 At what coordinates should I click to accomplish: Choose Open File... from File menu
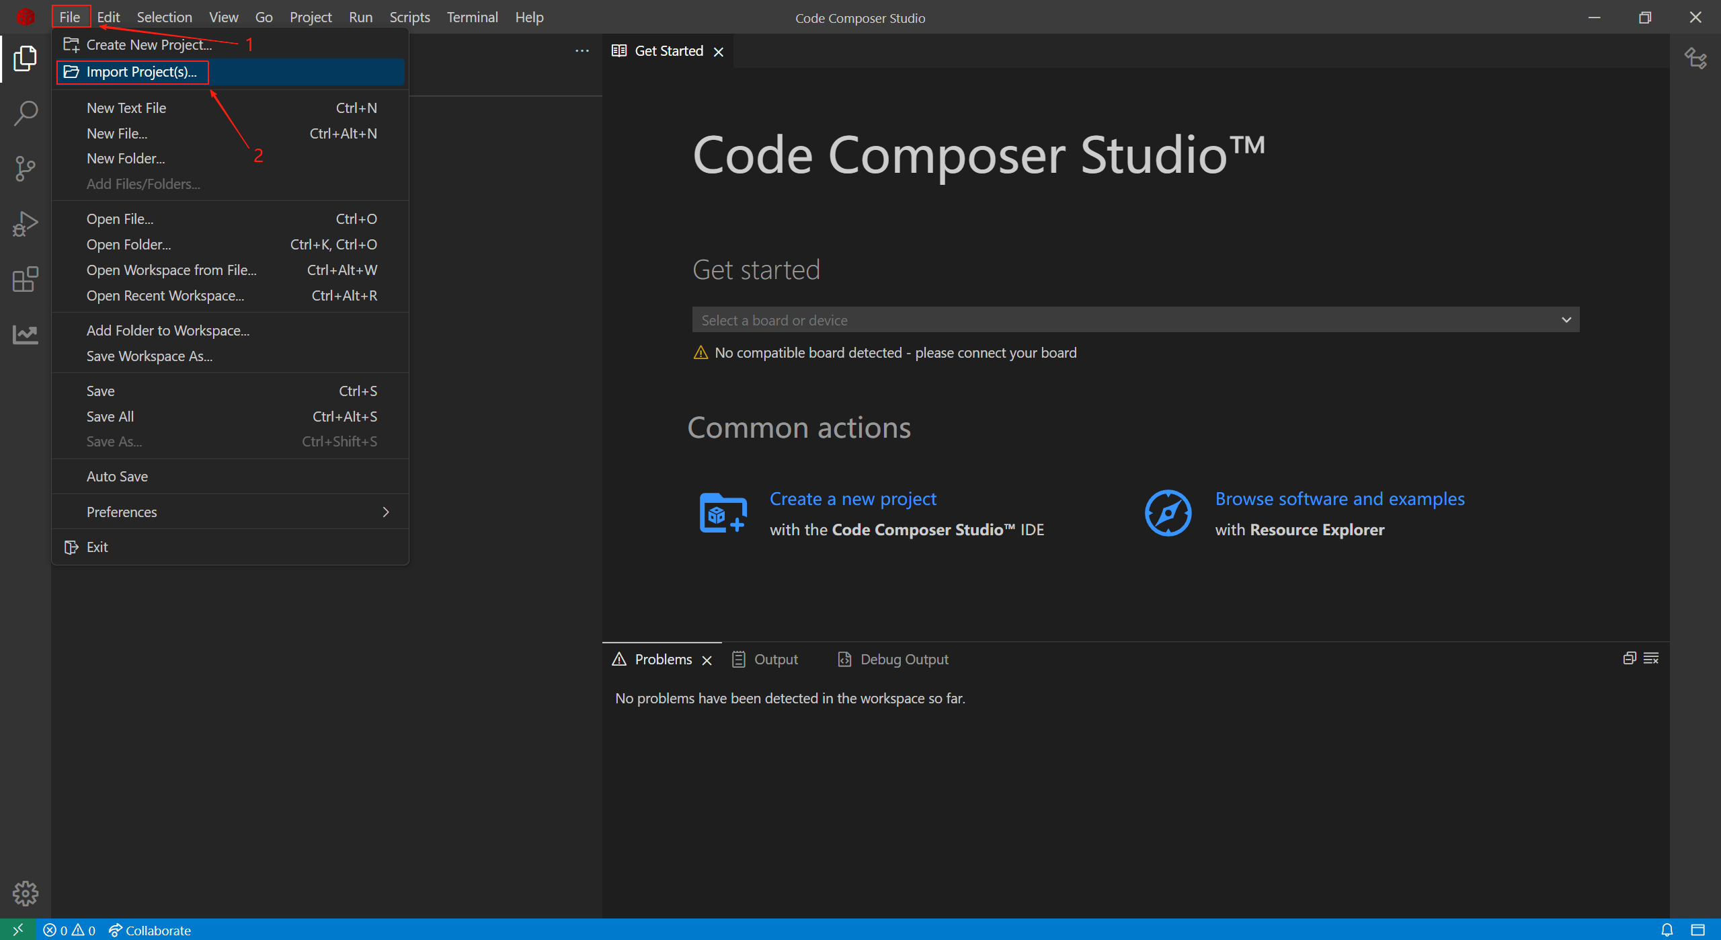coord(231,219)
